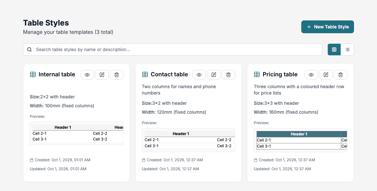Select the Table Styles page heading
This screenshot has width=377, height=191.
pos(46,23)
